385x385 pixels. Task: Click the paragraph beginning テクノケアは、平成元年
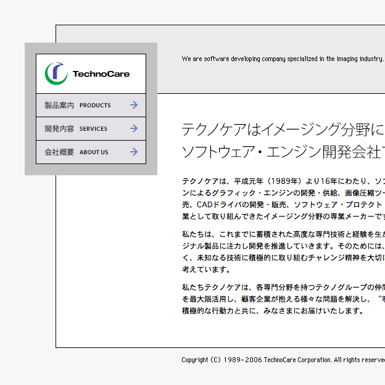pos(283,199)
